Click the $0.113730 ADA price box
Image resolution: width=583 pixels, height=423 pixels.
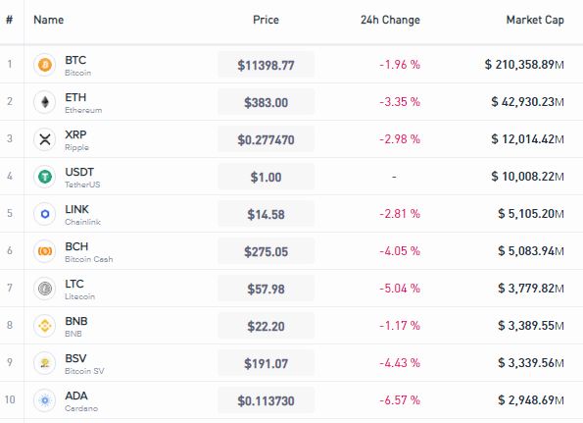266,400
